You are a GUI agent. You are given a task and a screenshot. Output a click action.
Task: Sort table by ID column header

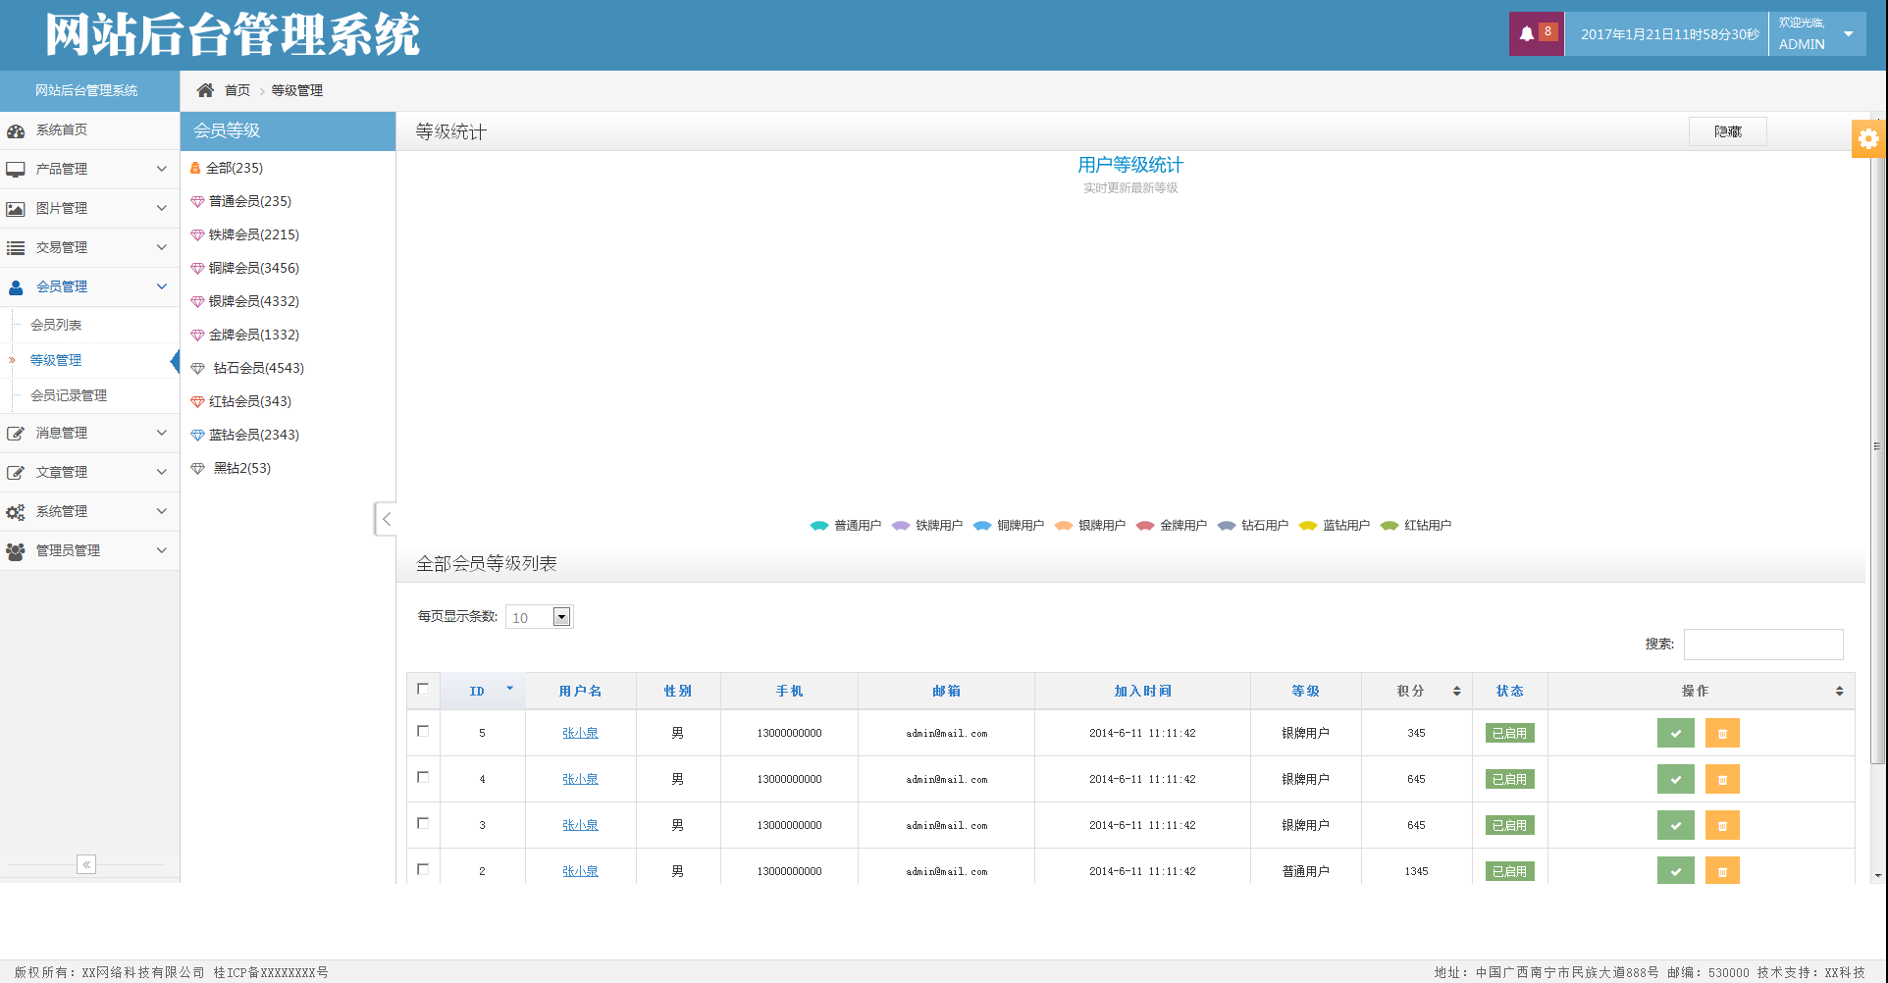click(483, 691)
